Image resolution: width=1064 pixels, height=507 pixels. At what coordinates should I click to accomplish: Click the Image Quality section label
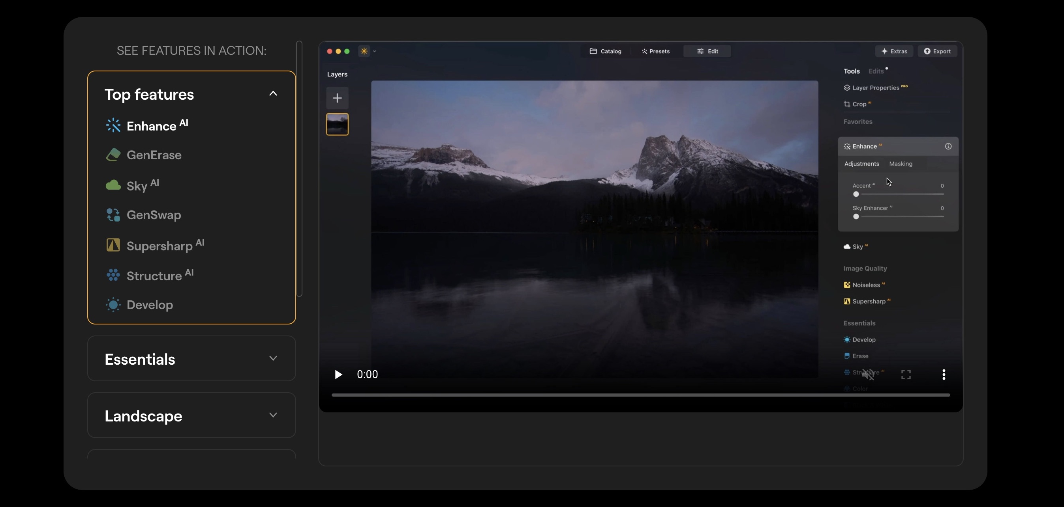pos(865,268)
